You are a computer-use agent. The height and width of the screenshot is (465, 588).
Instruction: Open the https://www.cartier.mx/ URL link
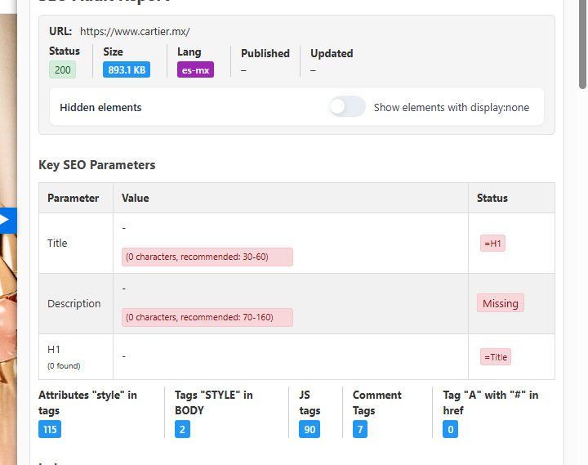coord(135,32)
